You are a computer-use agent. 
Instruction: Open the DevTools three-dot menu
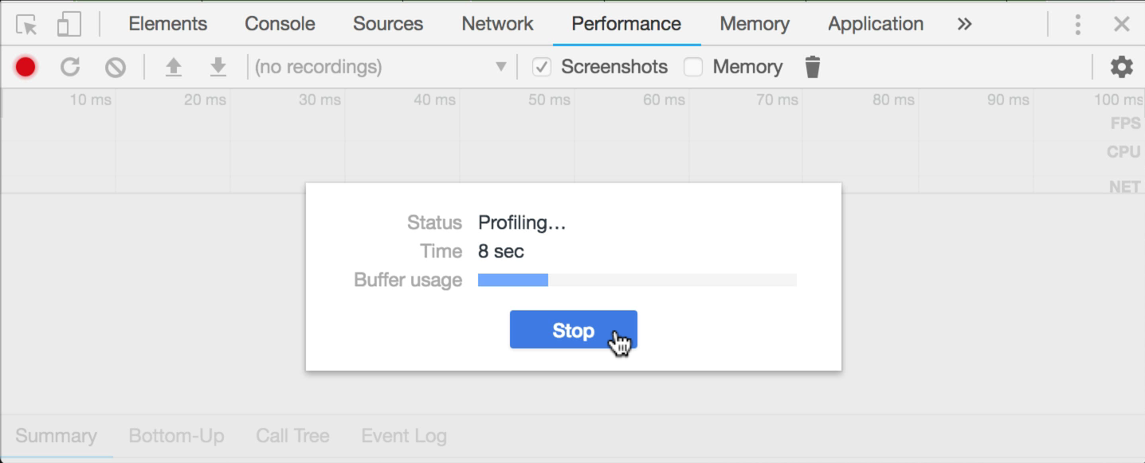click(x=1077, y=23)
